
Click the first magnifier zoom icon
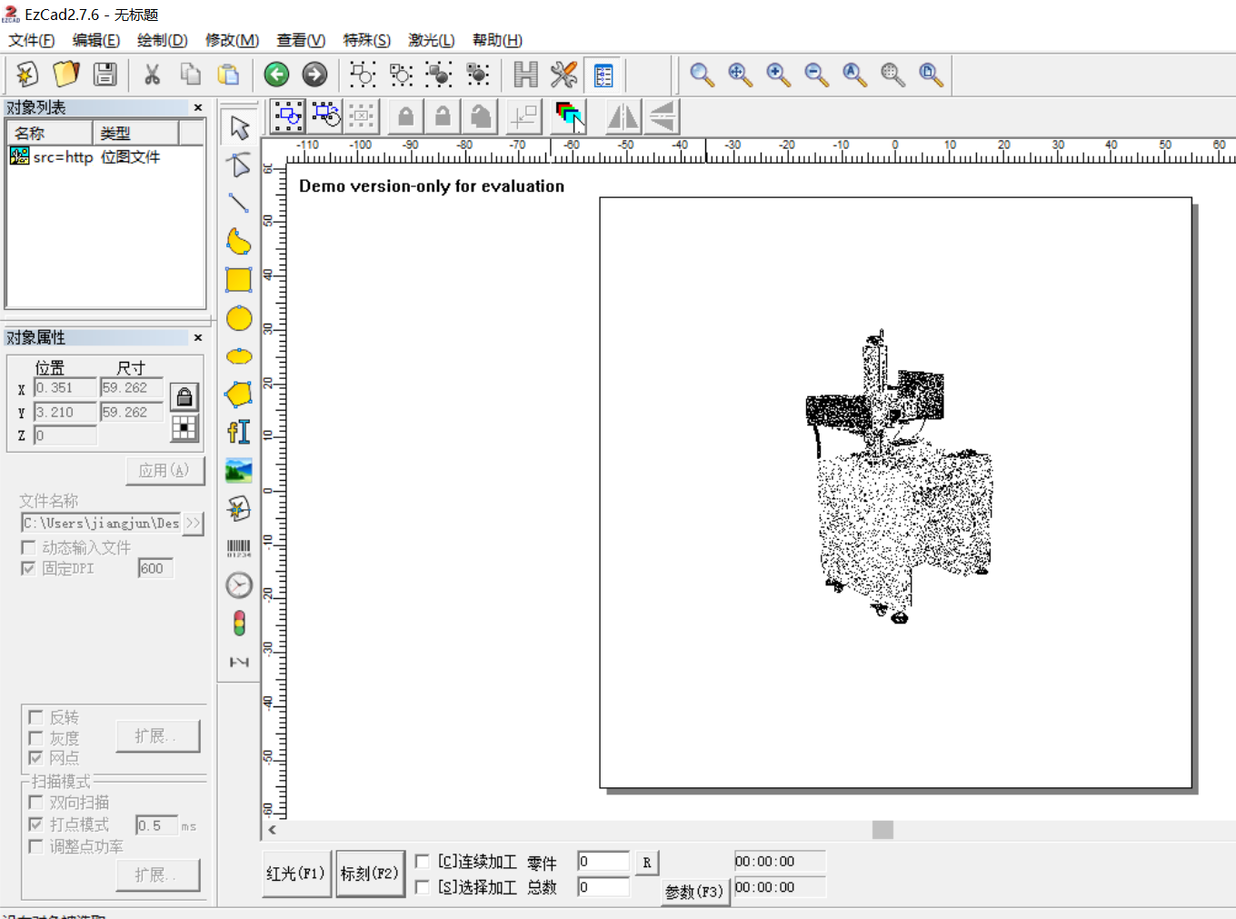pos(702,75)
